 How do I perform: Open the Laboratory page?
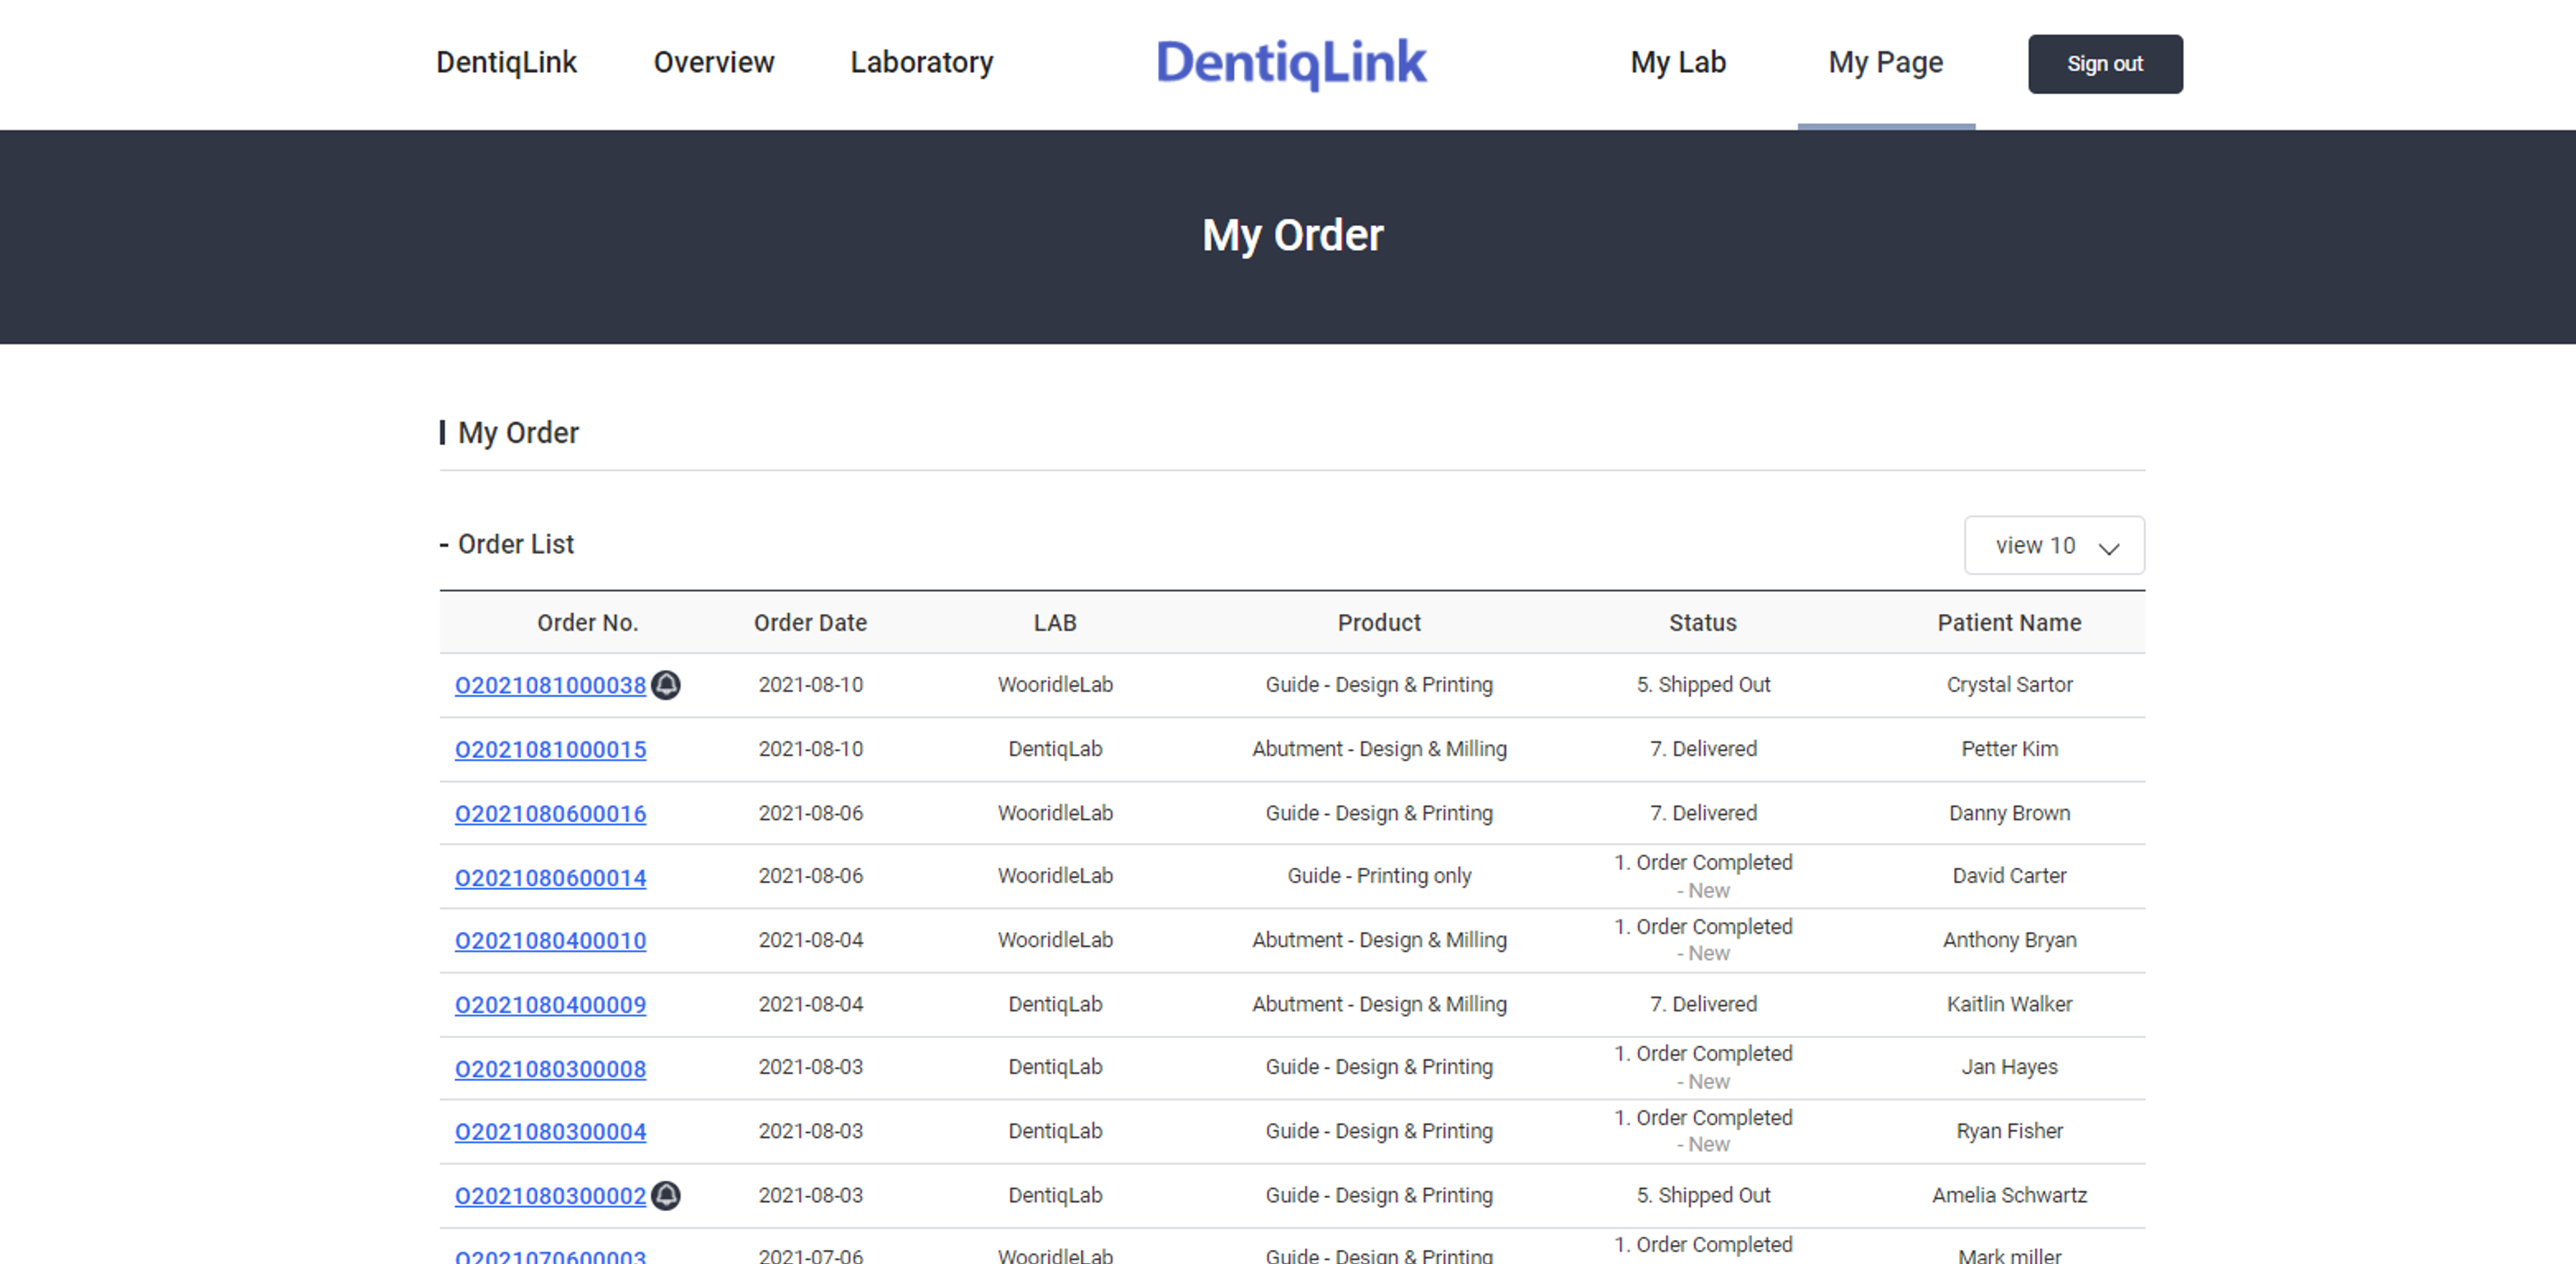point(920,62)
